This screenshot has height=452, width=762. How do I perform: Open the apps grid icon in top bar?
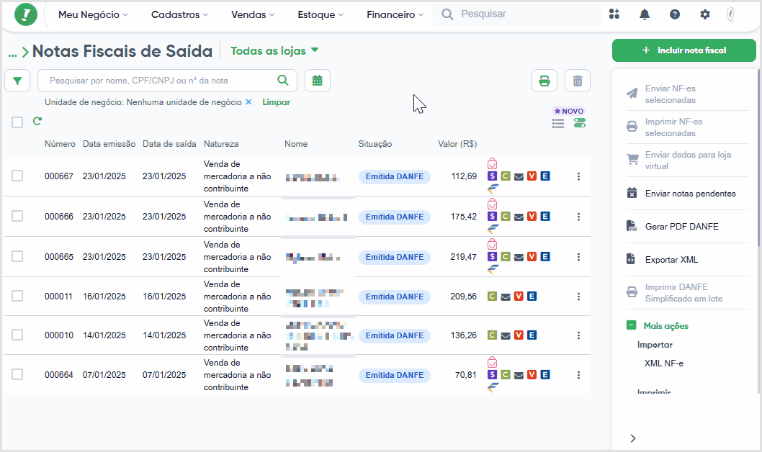click(x=614, y=14)
